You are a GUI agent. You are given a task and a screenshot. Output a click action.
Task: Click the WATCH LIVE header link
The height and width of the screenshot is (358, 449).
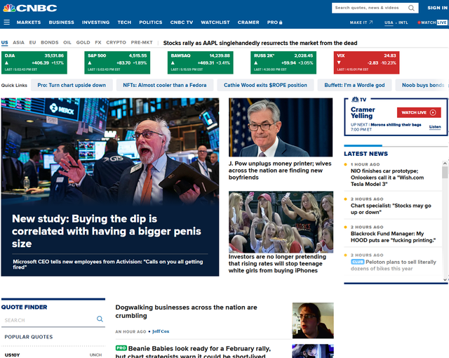[432, 22]
